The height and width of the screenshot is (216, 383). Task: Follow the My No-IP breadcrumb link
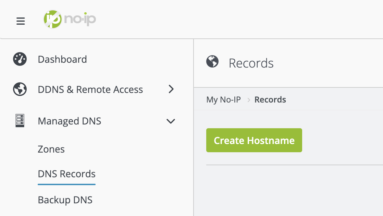coord(223,100)
